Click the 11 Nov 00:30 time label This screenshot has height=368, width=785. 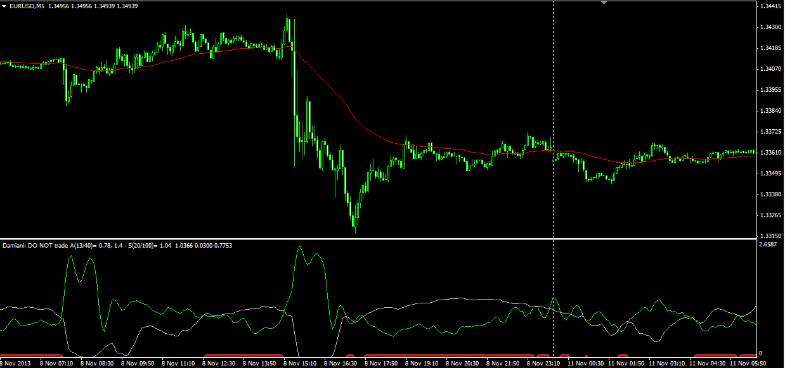point(585,364)
